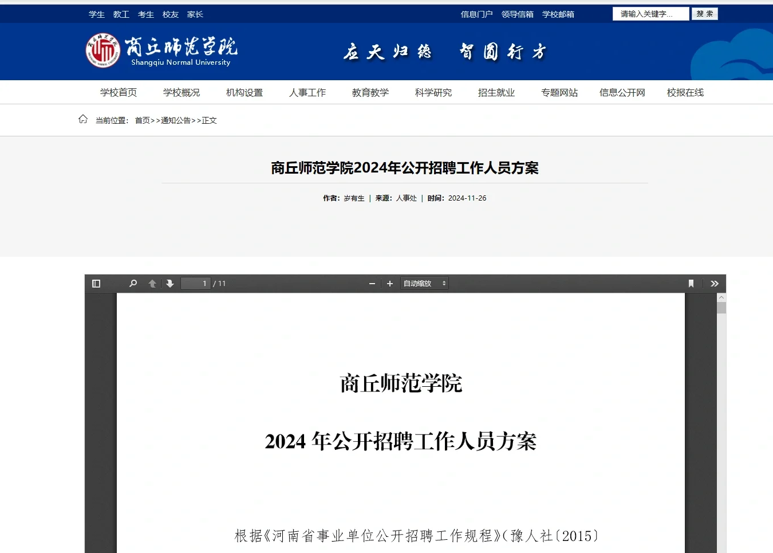Click the Shangqiu Normal University logo
Screen dimensions: 773x553
pyautogui.click(x=161, y=50)
